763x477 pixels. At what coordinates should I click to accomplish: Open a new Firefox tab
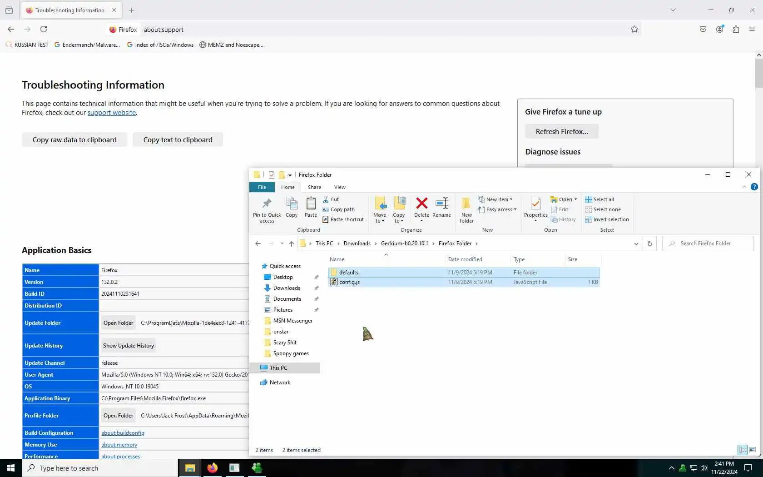(x=132, y=10)
